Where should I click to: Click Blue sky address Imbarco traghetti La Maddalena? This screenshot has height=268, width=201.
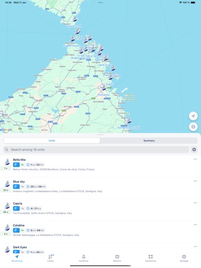58,191
